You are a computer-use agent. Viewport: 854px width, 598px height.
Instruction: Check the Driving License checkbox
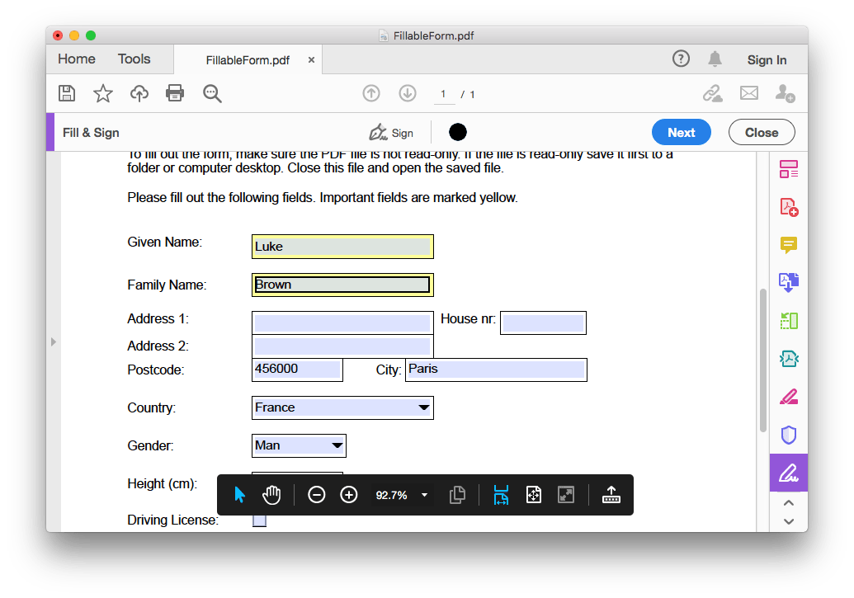tap(259, 520)
